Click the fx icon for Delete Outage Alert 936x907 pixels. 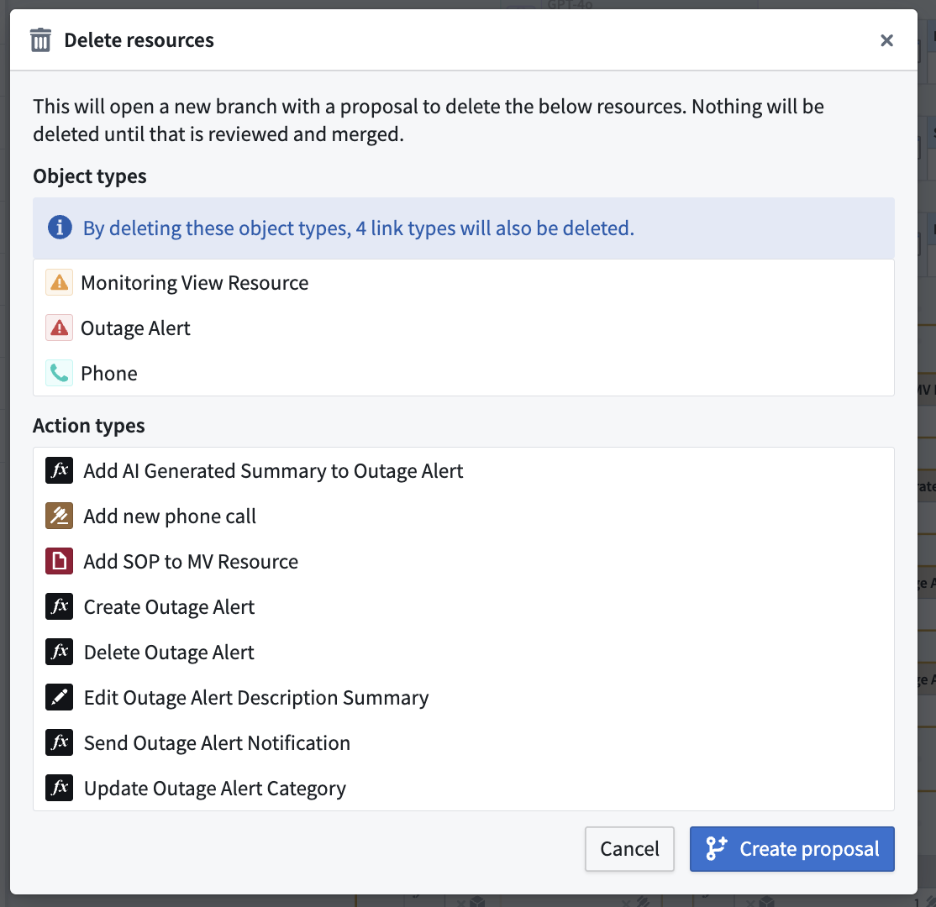[59, 652]
